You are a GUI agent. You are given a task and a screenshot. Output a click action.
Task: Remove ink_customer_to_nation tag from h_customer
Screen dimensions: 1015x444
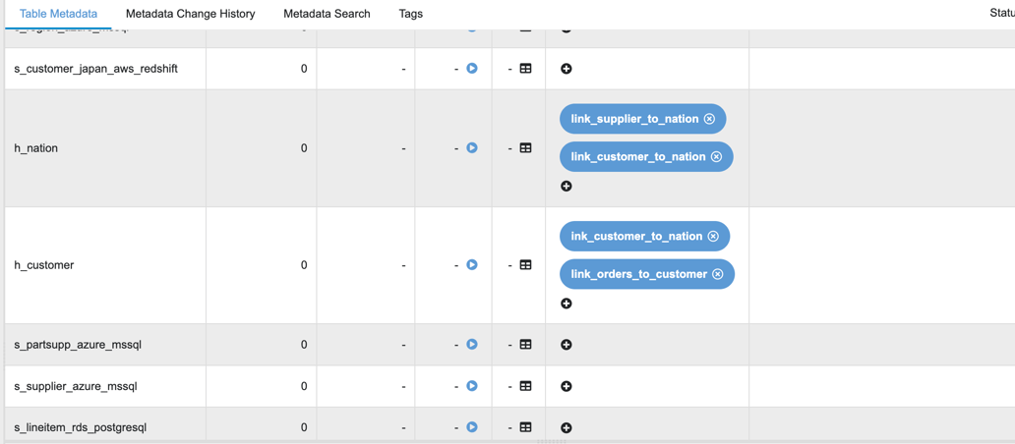point(713,237)
